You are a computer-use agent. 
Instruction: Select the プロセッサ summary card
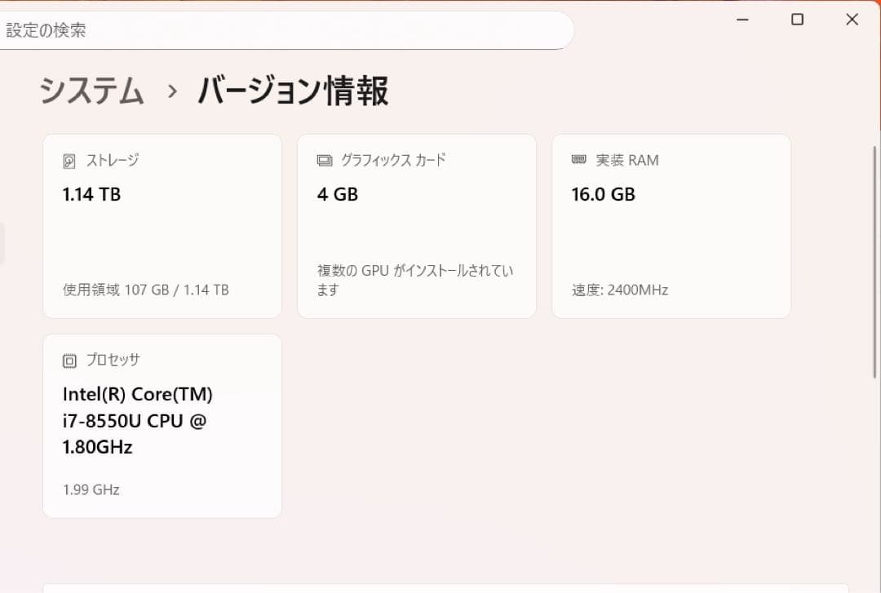(x=162, y=424)
